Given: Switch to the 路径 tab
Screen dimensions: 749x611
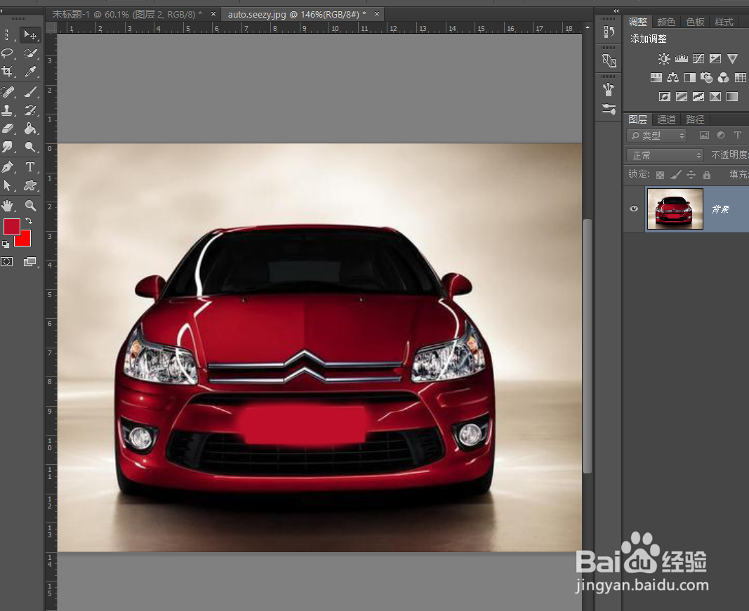Looking at the screenshot, I should 695,119.
